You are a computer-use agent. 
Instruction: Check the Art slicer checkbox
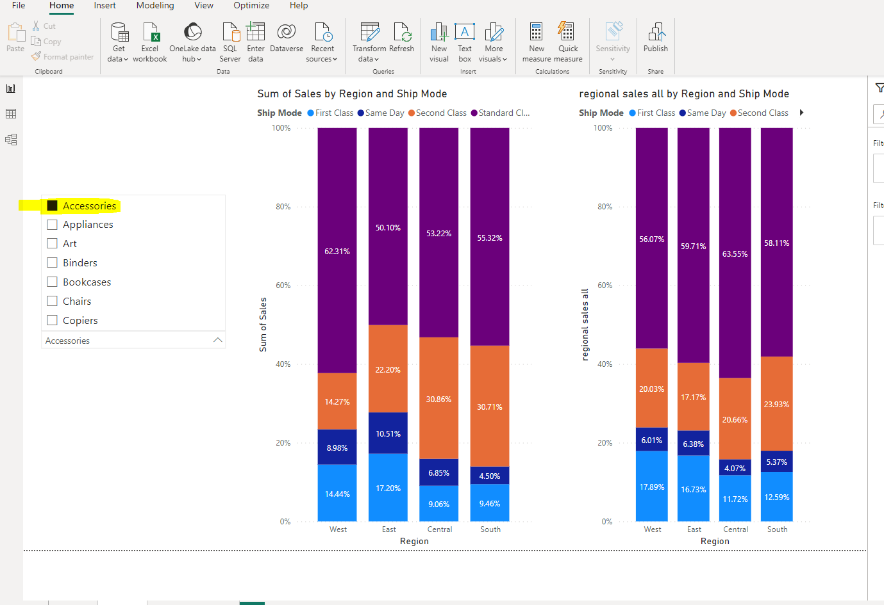(53, 244)
